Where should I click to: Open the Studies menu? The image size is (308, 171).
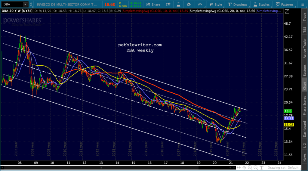point(262,4)
